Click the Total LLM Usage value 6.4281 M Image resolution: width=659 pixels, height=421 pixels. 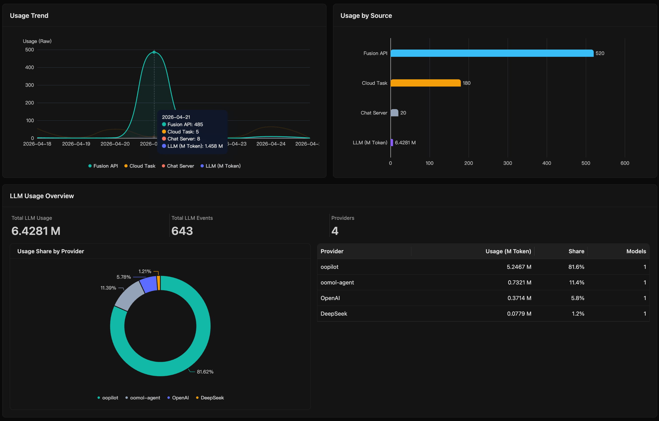[36, 231]
